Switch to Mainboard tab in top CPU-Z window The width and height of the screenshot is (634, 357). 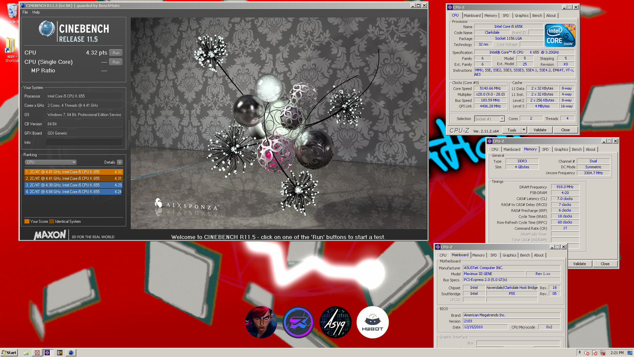coord(472,16)
